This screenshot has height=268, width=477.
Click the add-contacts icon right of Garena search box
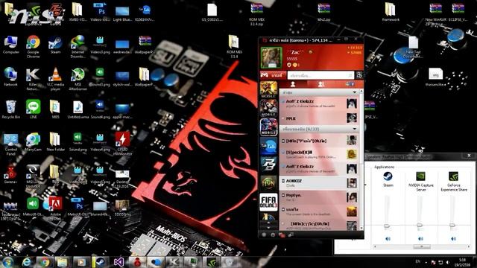[359, 75]
